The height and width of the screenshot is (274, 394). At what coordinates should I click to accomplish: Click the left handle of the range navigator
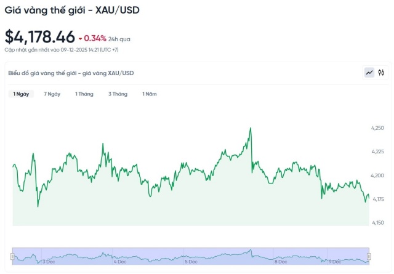13,255
